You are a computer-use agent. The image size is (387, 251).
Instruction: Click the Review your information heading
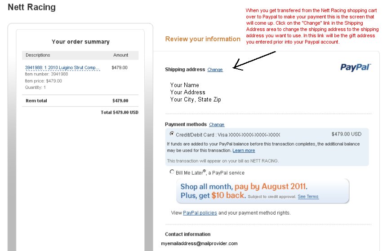(x=203, y=39)
